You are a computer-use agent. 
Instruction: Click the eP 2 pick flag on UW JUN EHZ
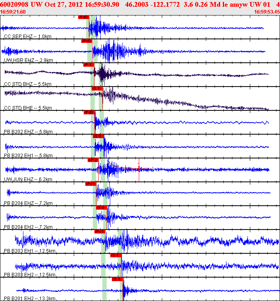[93, 160]
